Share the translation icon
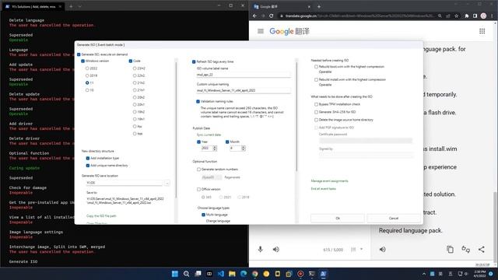This screenshot has height=280, width=498. click(482, 250)
